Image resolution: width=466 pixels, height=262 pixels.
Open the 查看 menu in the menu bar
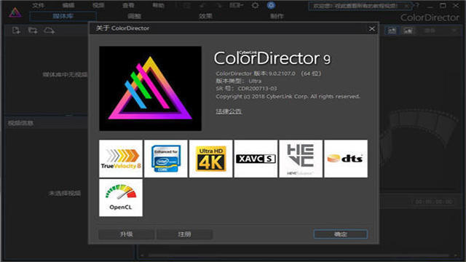click(128, 5)
